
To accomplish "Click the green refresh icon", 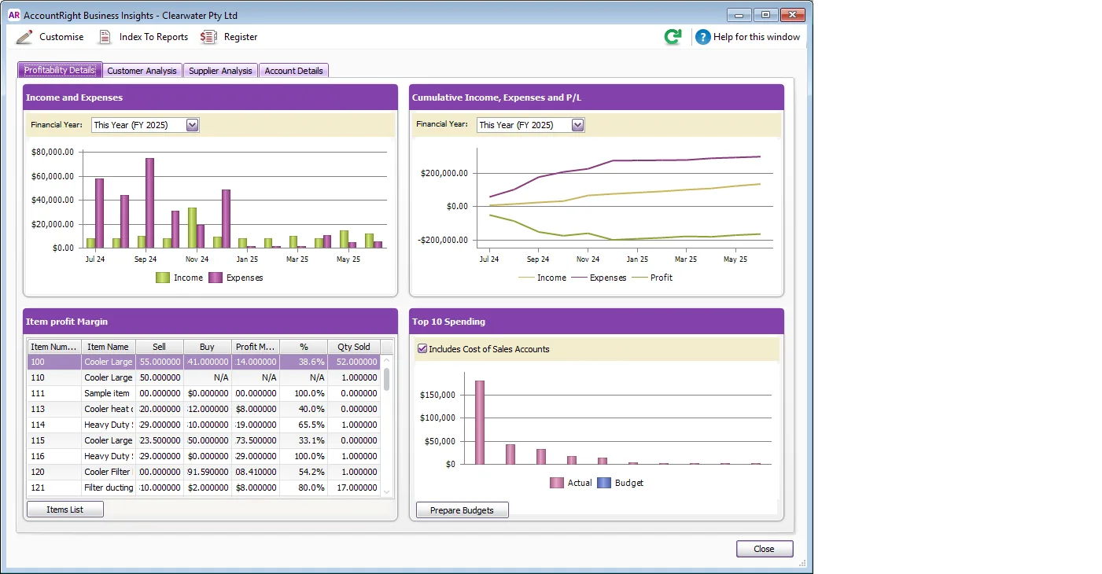I will click(673, 37).
